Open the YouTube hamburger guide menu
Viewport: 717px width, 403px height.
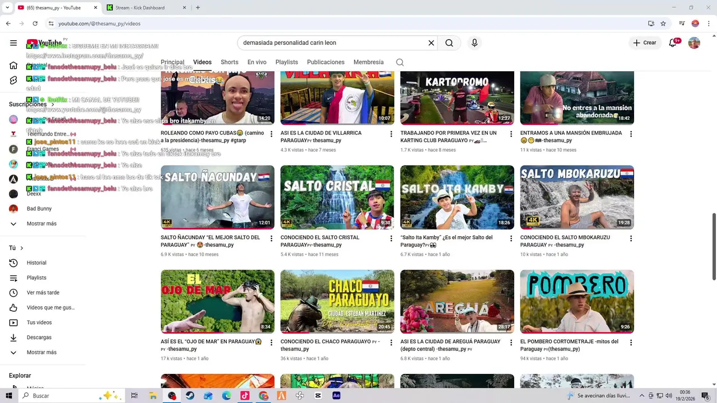click(x=13, y=43)
